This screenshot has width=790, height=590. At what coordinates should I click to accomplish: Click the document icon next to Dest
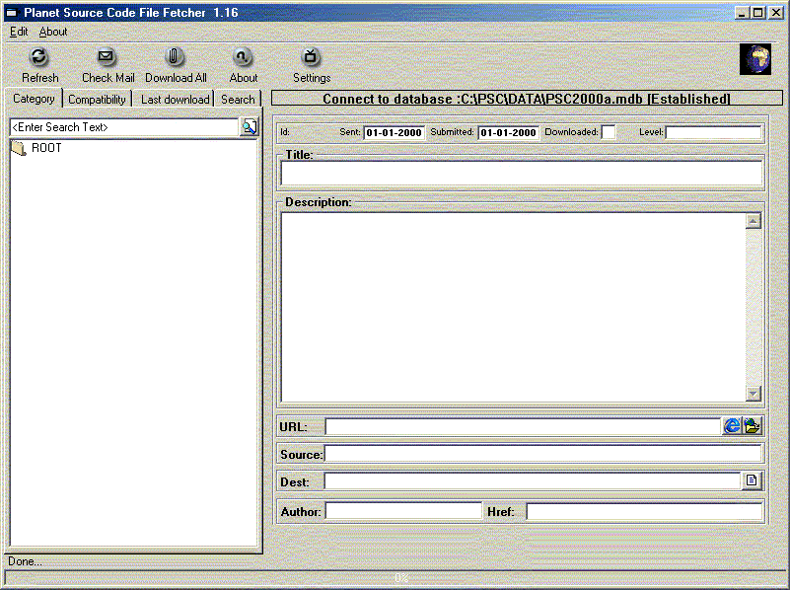(x=752, y=480)
